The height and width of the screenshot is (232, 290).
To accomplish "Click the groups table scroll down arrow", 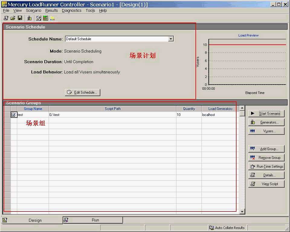I will pos(242,211).
